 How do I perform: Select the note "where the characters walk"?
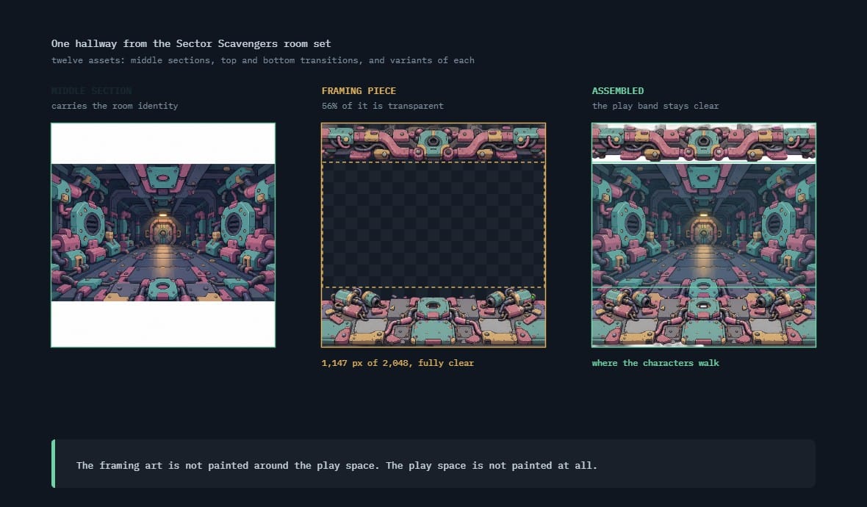(655, 363)
